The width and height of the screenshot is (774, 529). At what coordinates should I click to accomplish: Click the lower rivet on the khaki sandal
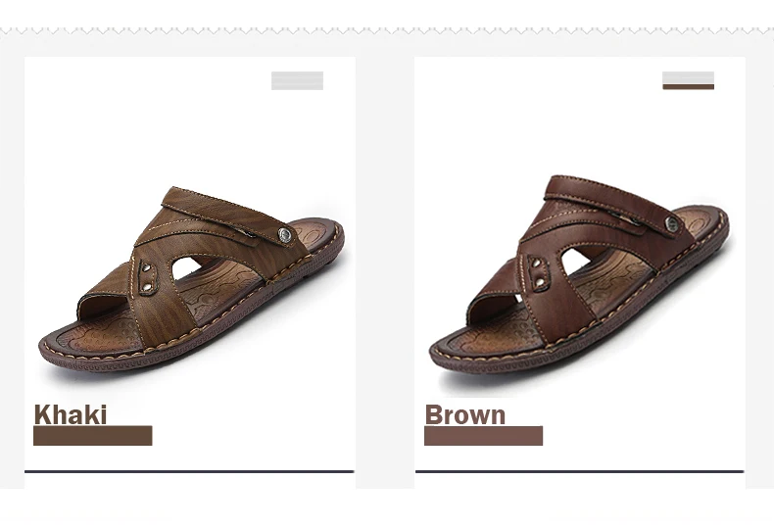[x=148, y=287]
